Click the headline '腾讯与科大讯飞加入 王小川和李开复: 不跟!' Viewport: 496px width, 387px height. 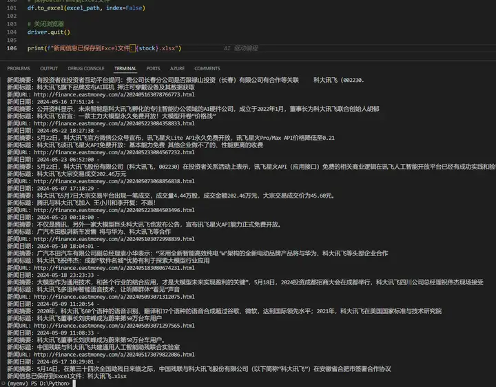click(x=96, y=203)
